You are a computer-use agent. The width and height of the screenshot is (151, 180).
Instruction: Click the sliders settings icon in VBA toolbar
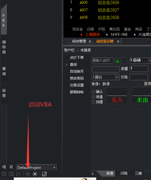(18, 174)
